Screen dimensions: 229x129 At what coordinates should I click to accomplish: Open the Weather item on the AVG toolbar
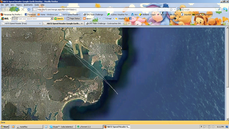tap(120, 19)
